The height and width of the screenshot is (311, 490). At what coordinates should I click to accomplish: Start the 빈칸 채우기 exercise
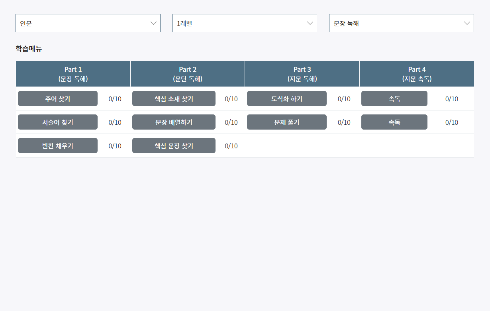click(x=57, y=145)
